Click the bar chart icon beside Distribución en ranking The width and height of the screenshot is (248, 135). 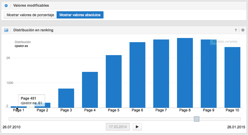click(6, 30)
